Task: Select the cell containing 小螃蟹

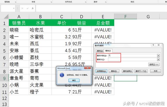Action: (x=19, y=57)
